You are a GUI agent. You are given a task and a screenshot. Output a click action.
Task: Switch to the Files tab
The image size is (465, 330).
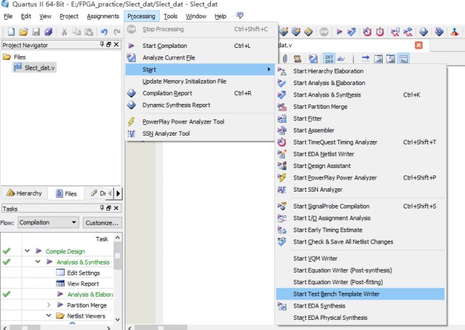tap(66, 194)
